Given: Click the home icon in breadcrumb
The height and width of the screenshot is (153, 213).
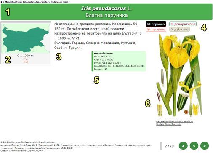Looking at the screenshot, I should point(2,2).
